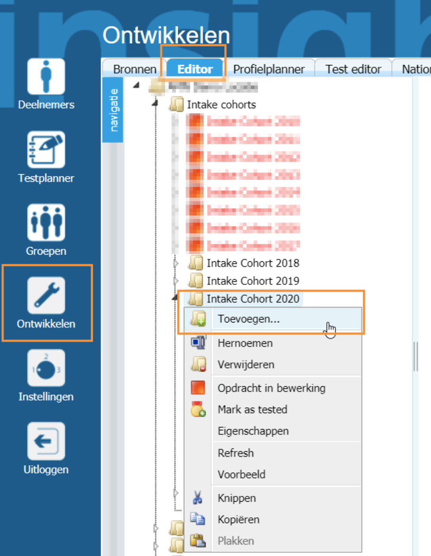The width and height of the screenshot is (431, 556).
Task: Switch to the Bronnen tab
Action: click(135, 69)
